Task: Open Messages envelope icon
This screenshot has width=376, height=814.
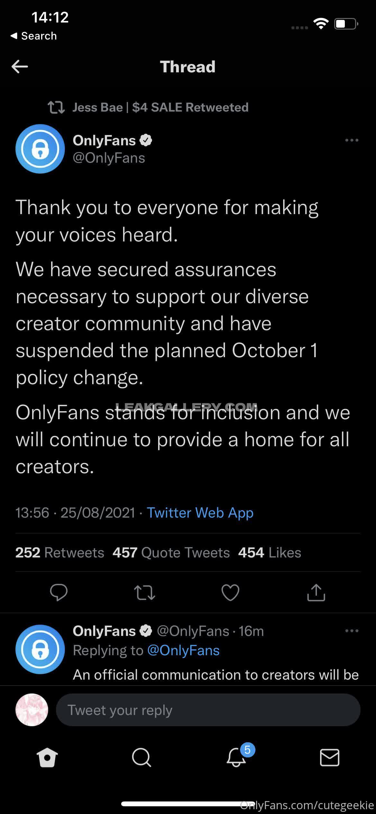Action: (330, 757)
